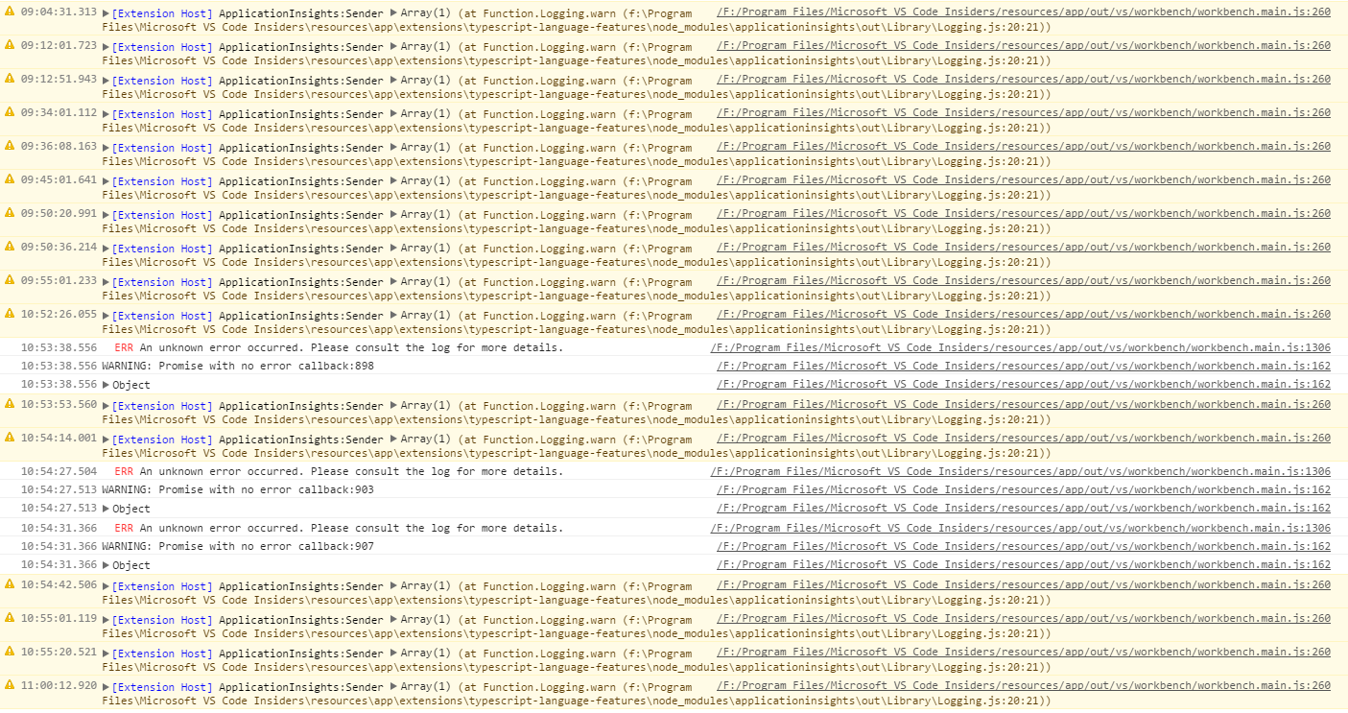Click warning icon on the 10:54:42.506 row
The height and width of the screenshot is (713, 1348).
coord(10,584)
